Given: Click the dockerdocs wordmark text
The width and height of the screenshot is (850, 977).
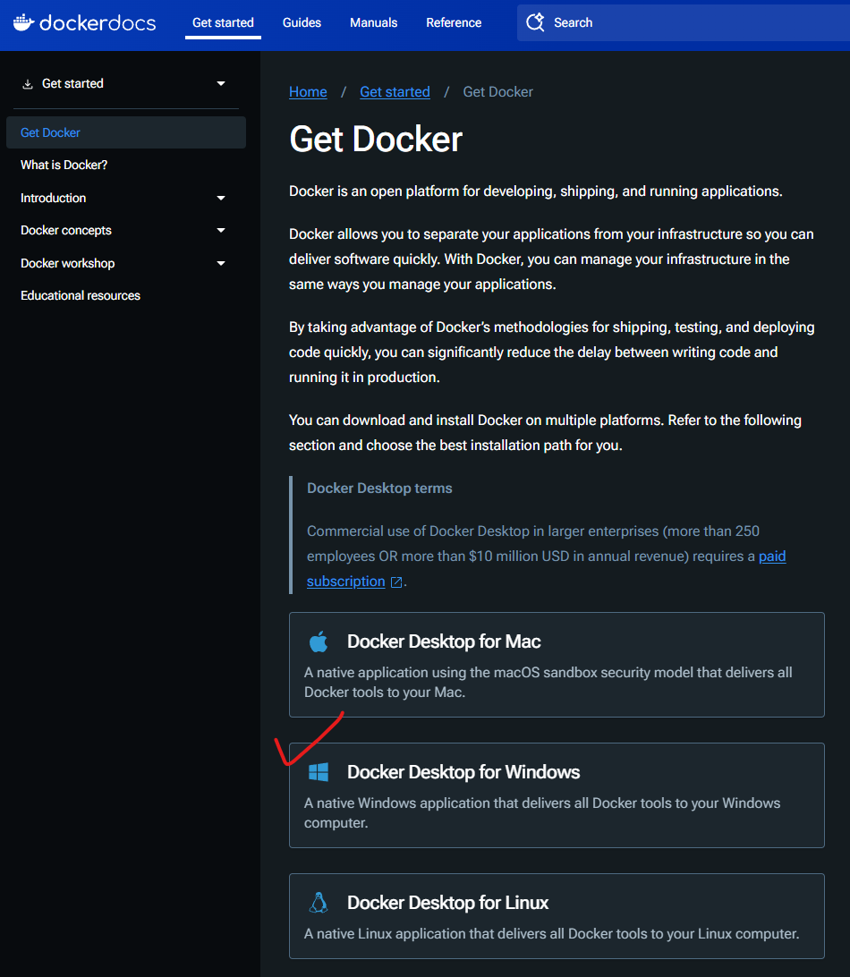Looking at the screenshot, I should tap(98, 23).
